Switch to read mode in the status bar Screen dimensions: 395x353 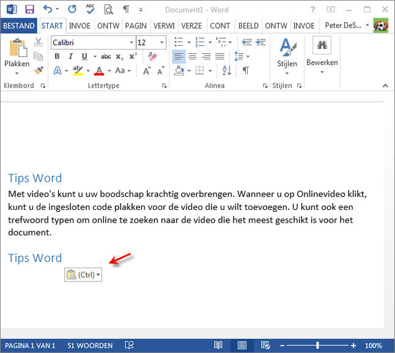218,345
